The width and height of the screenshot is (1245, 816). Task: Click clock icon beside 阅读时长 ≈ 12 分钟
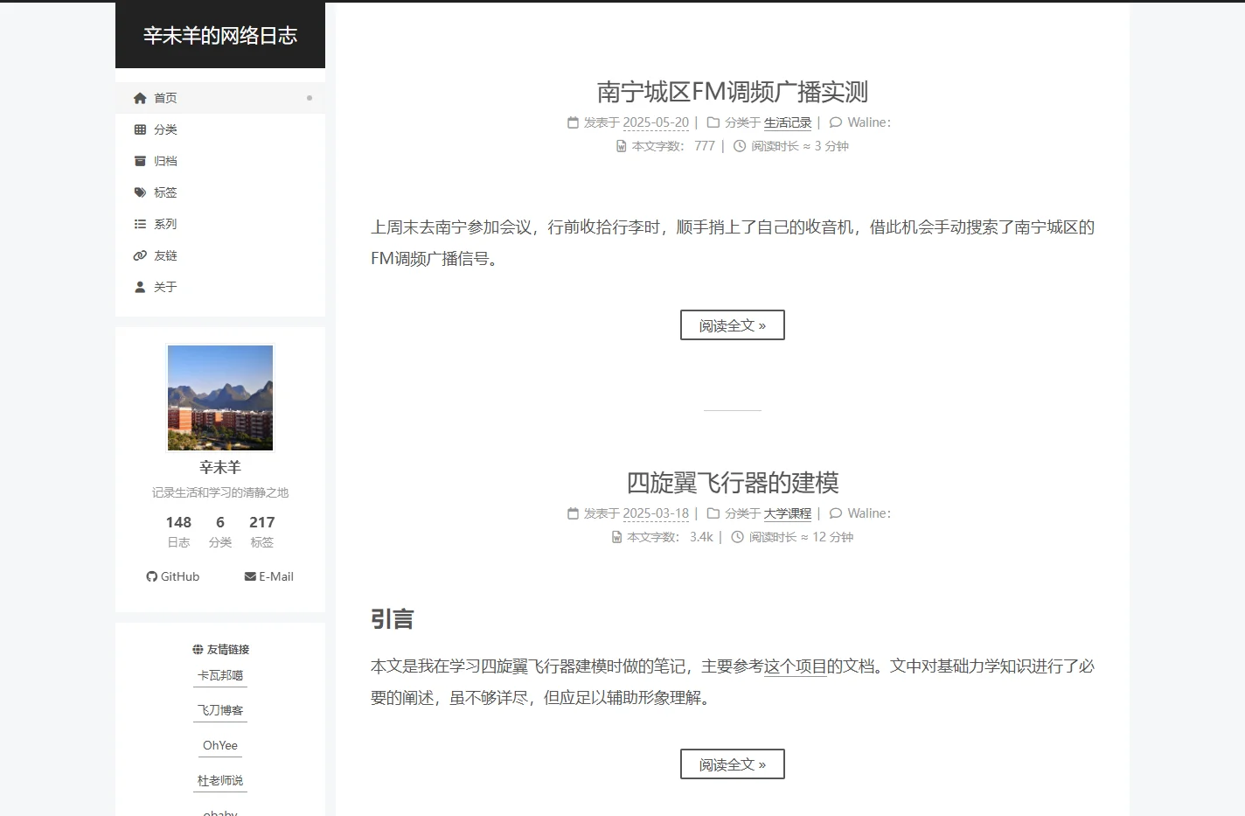(737, 537)
